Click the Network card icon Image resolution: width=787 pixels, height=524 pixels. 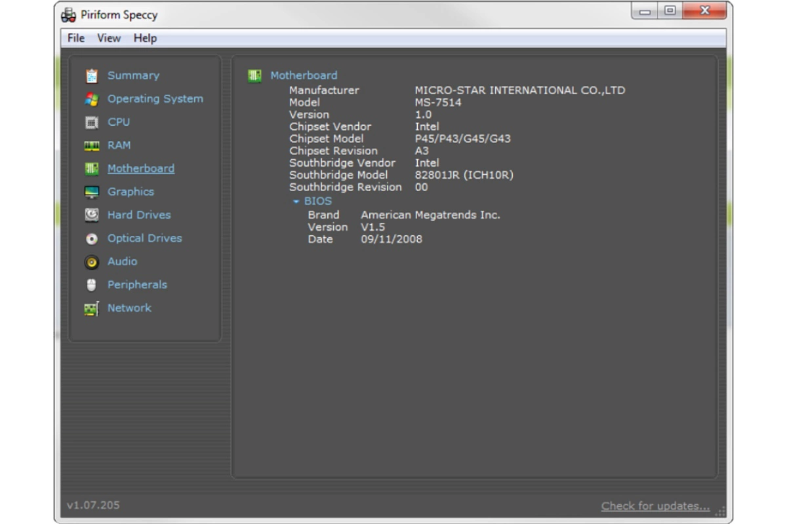coord(92,309)
